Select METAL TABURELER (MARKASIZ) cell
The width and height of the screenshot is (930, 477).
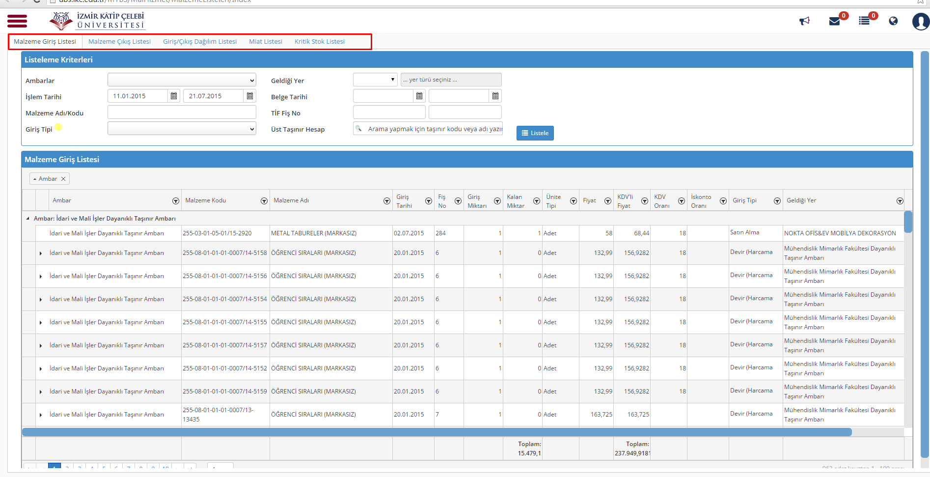tap(331, 233)
